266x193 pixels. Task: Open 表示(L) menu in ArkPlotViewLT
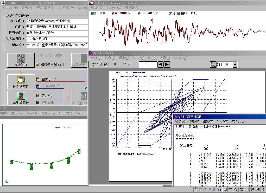(165, 58)
